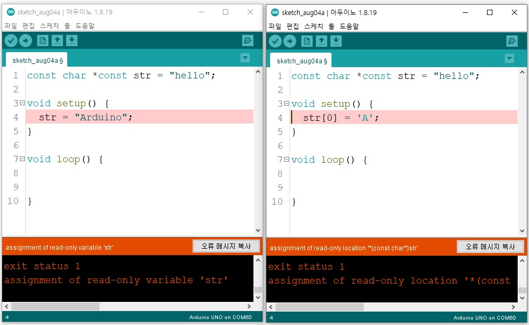The height and width of the screenshot is (325, 529).
Task: Collapse void setup() fold marker in left editor
Action: 22,103
